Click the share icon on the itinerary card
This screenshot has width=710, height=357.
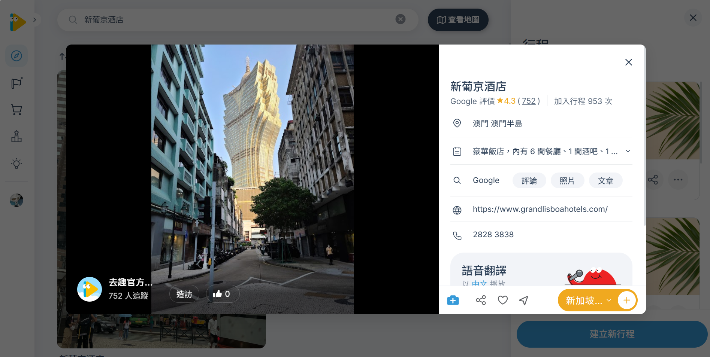[653, 180]
